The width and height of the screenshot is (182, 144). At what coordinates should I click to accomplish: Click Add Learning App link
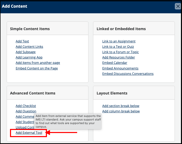pyautogui.click(x=29, y=57)
